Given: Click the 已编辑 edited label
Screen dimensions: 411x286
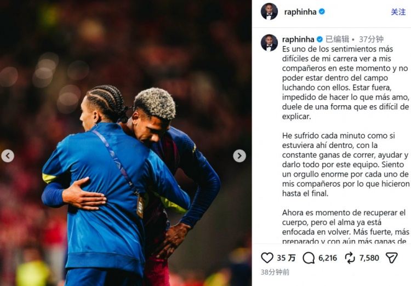Looking at the screenshot, I should [x=338, y=39].
